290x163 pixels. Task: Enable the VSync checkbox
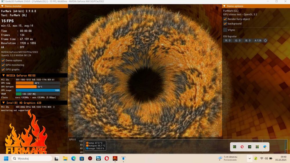pos(225,30)
